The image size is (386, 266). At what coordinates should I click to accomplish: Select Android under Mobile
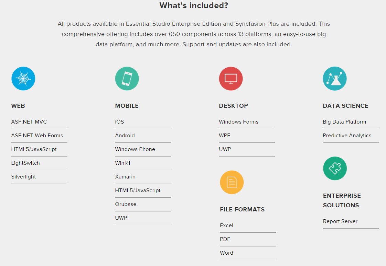pyautogui.click(x=125, y=136)
